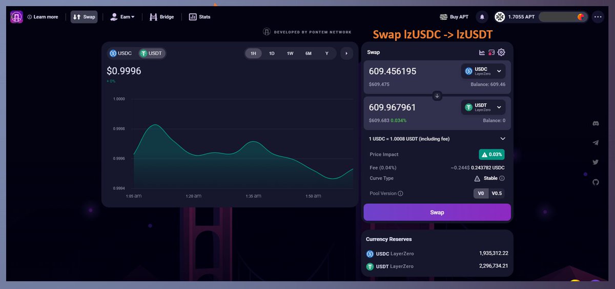The image size is (615, 289).
Task: Click the gas station icon in Swap panel
Action: pyautogui.click(x=491, y=52)
